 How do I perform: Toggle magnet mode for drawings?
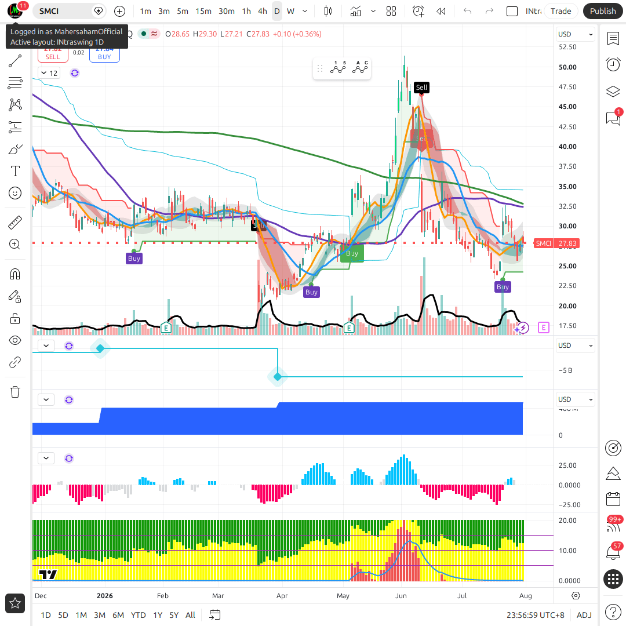click(x=15, y=274)
